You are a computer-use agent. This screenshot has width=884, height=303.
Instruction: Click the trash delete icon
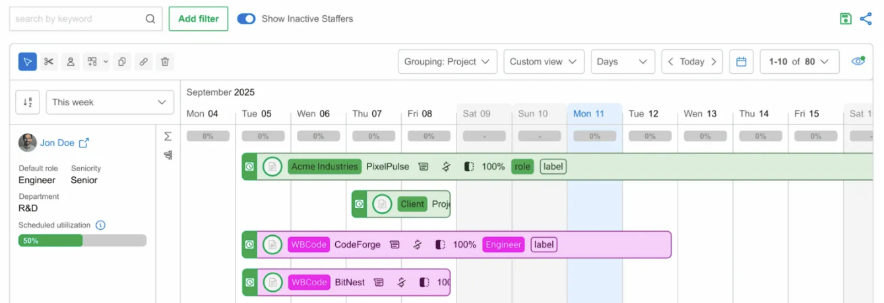[x=165, y=62]
